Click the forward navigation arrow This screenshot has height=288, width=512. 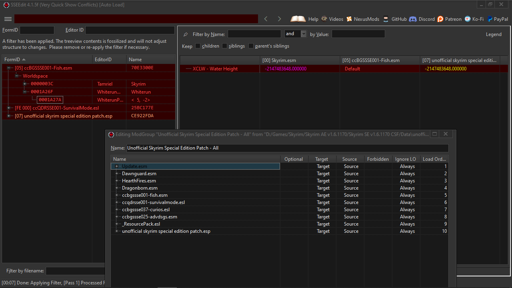[279, 19]
